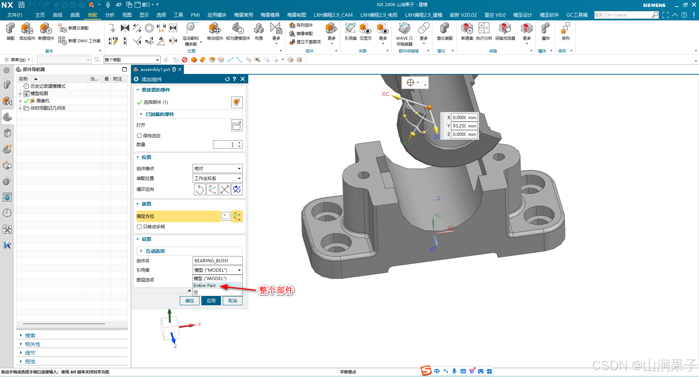Click the Y coordinate field showing 93.25
This screenshot has height=377, width=699.
[x=464, y=126]
